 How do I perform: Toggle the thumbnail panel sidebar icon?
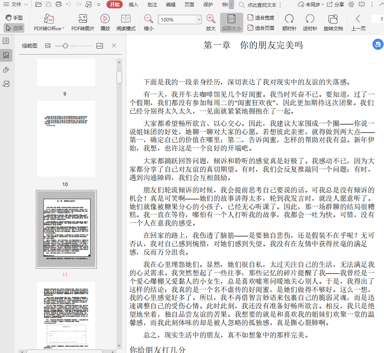(x=6, y=55)
